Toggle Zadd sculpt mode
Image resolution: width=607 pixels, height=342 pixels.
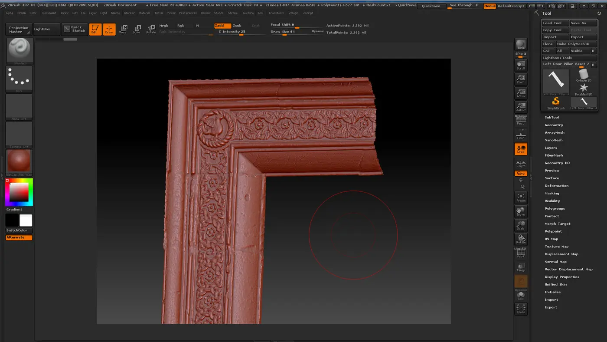point(222,26)
